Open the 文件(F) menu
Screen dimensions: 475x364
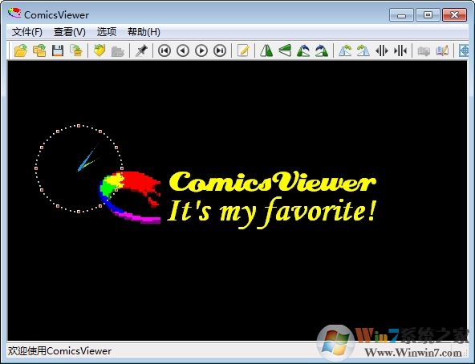click(27, 32)
